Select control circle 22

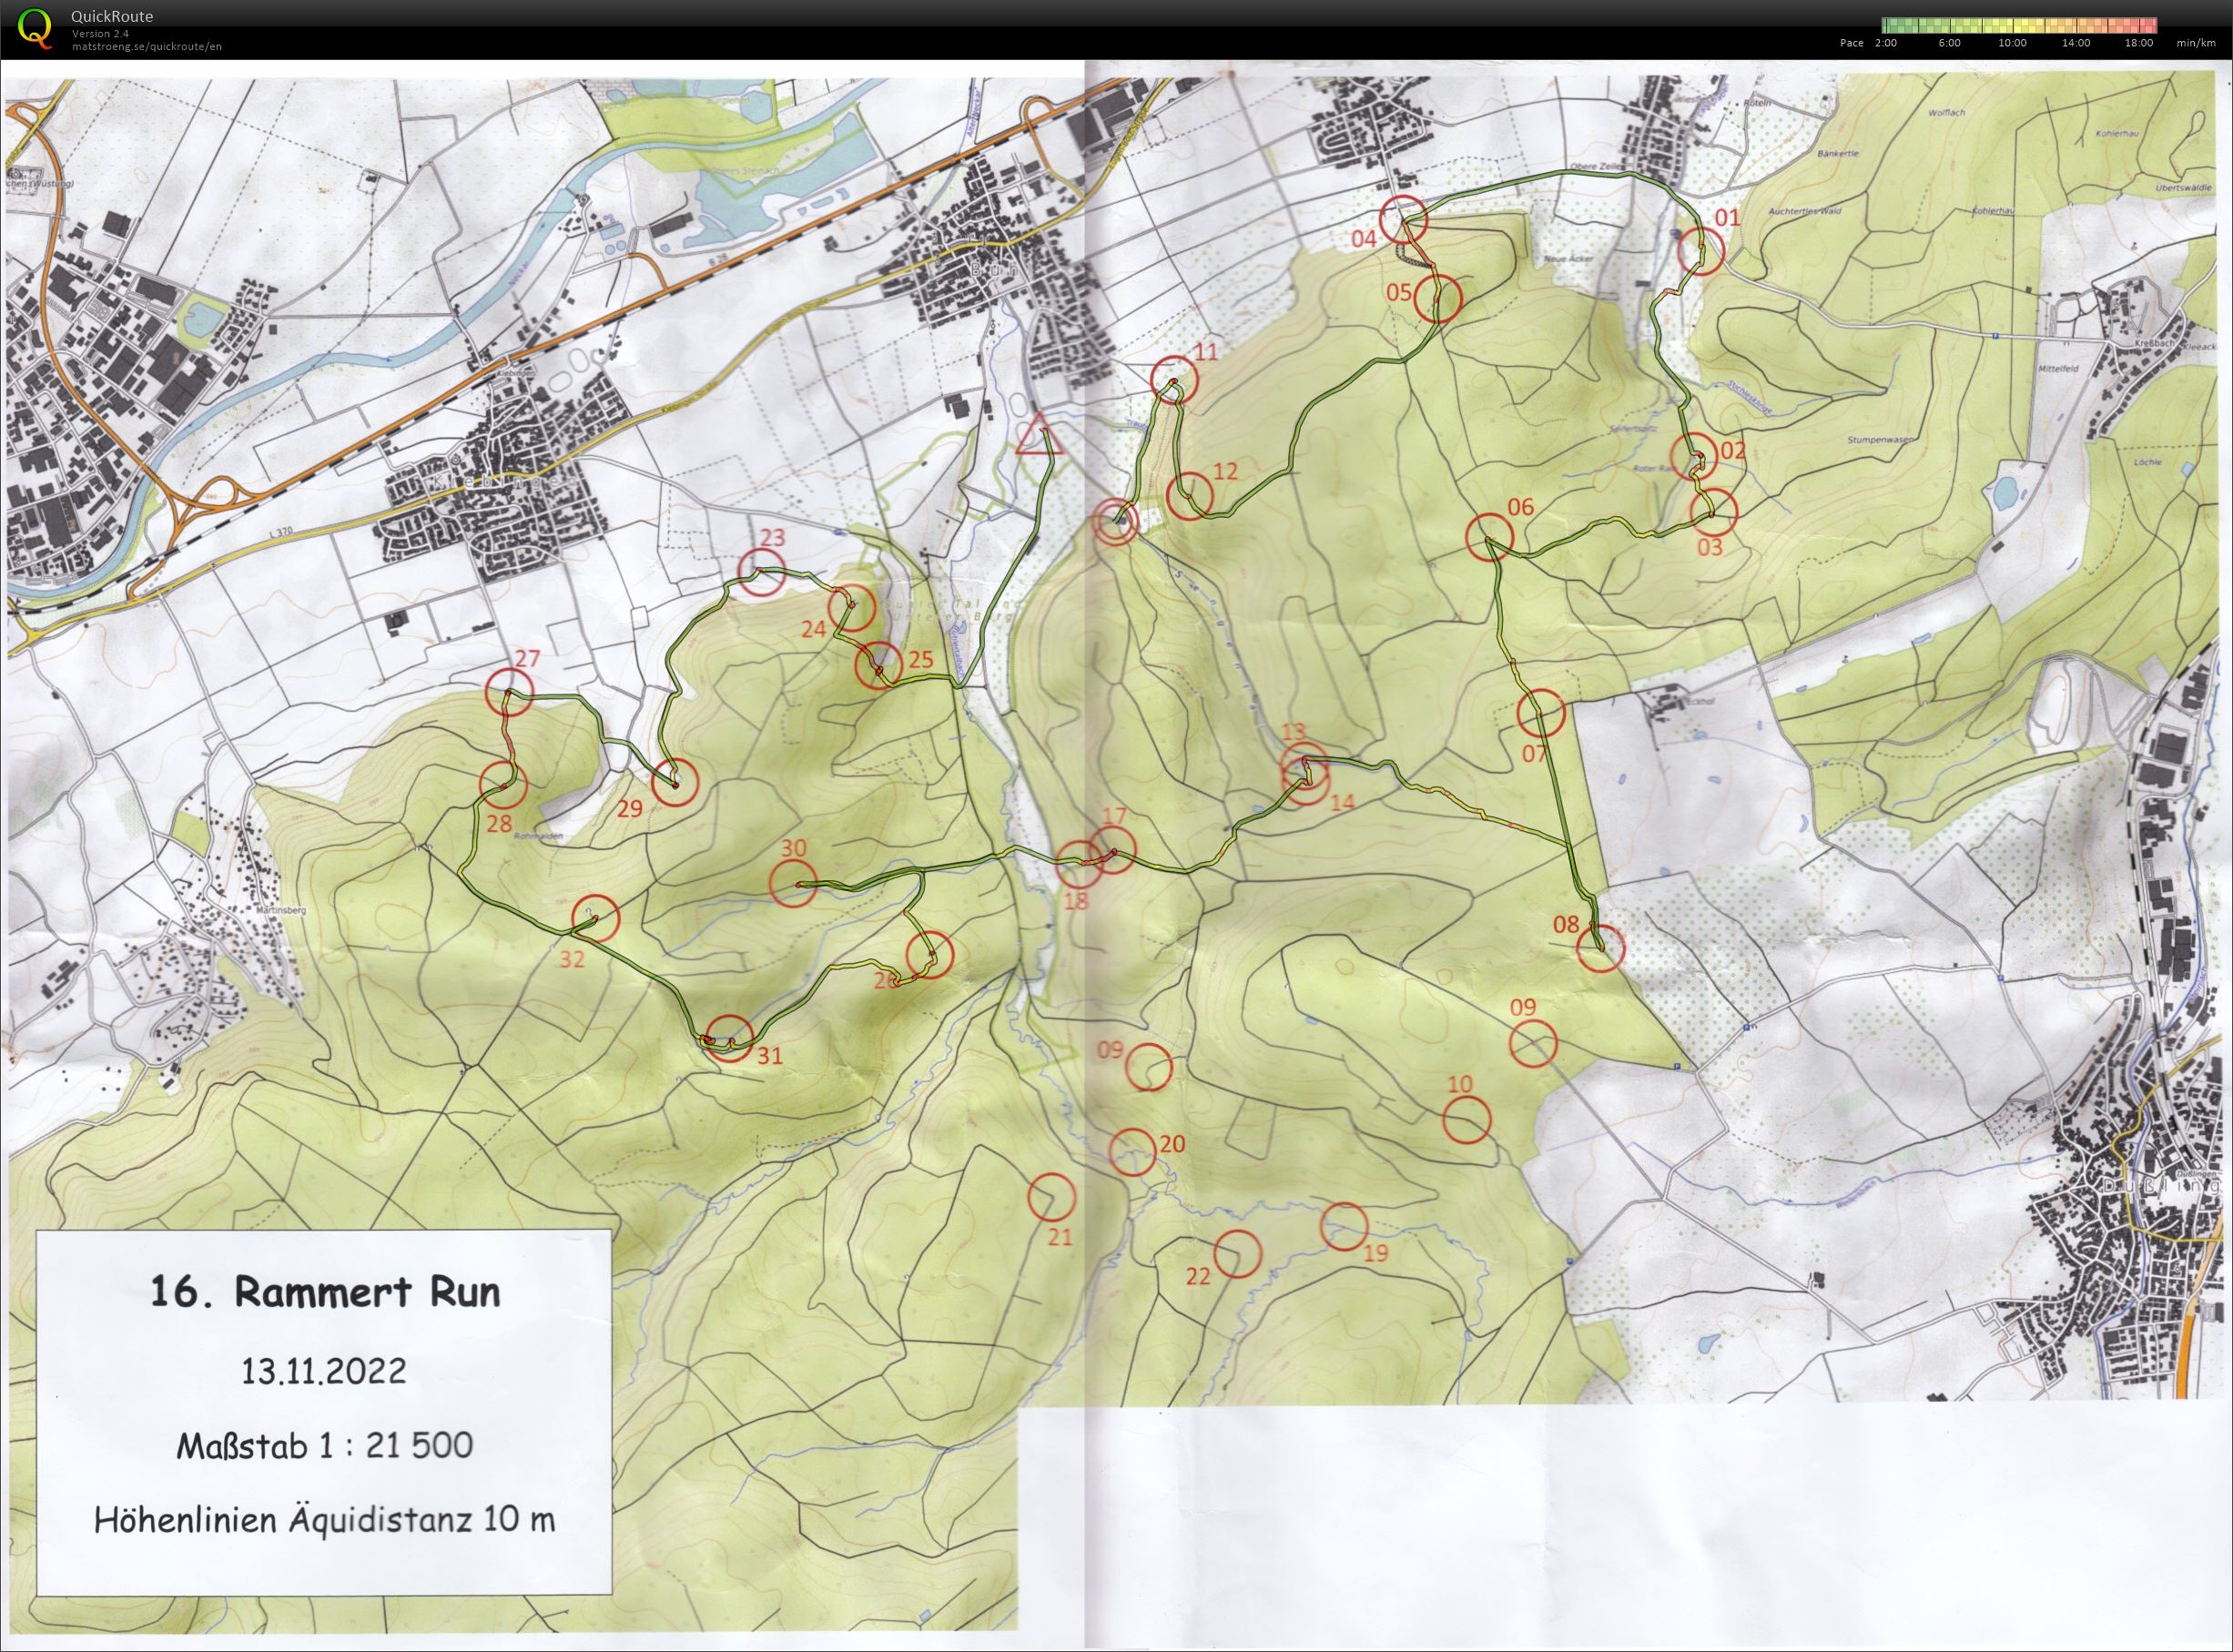1237,1253
